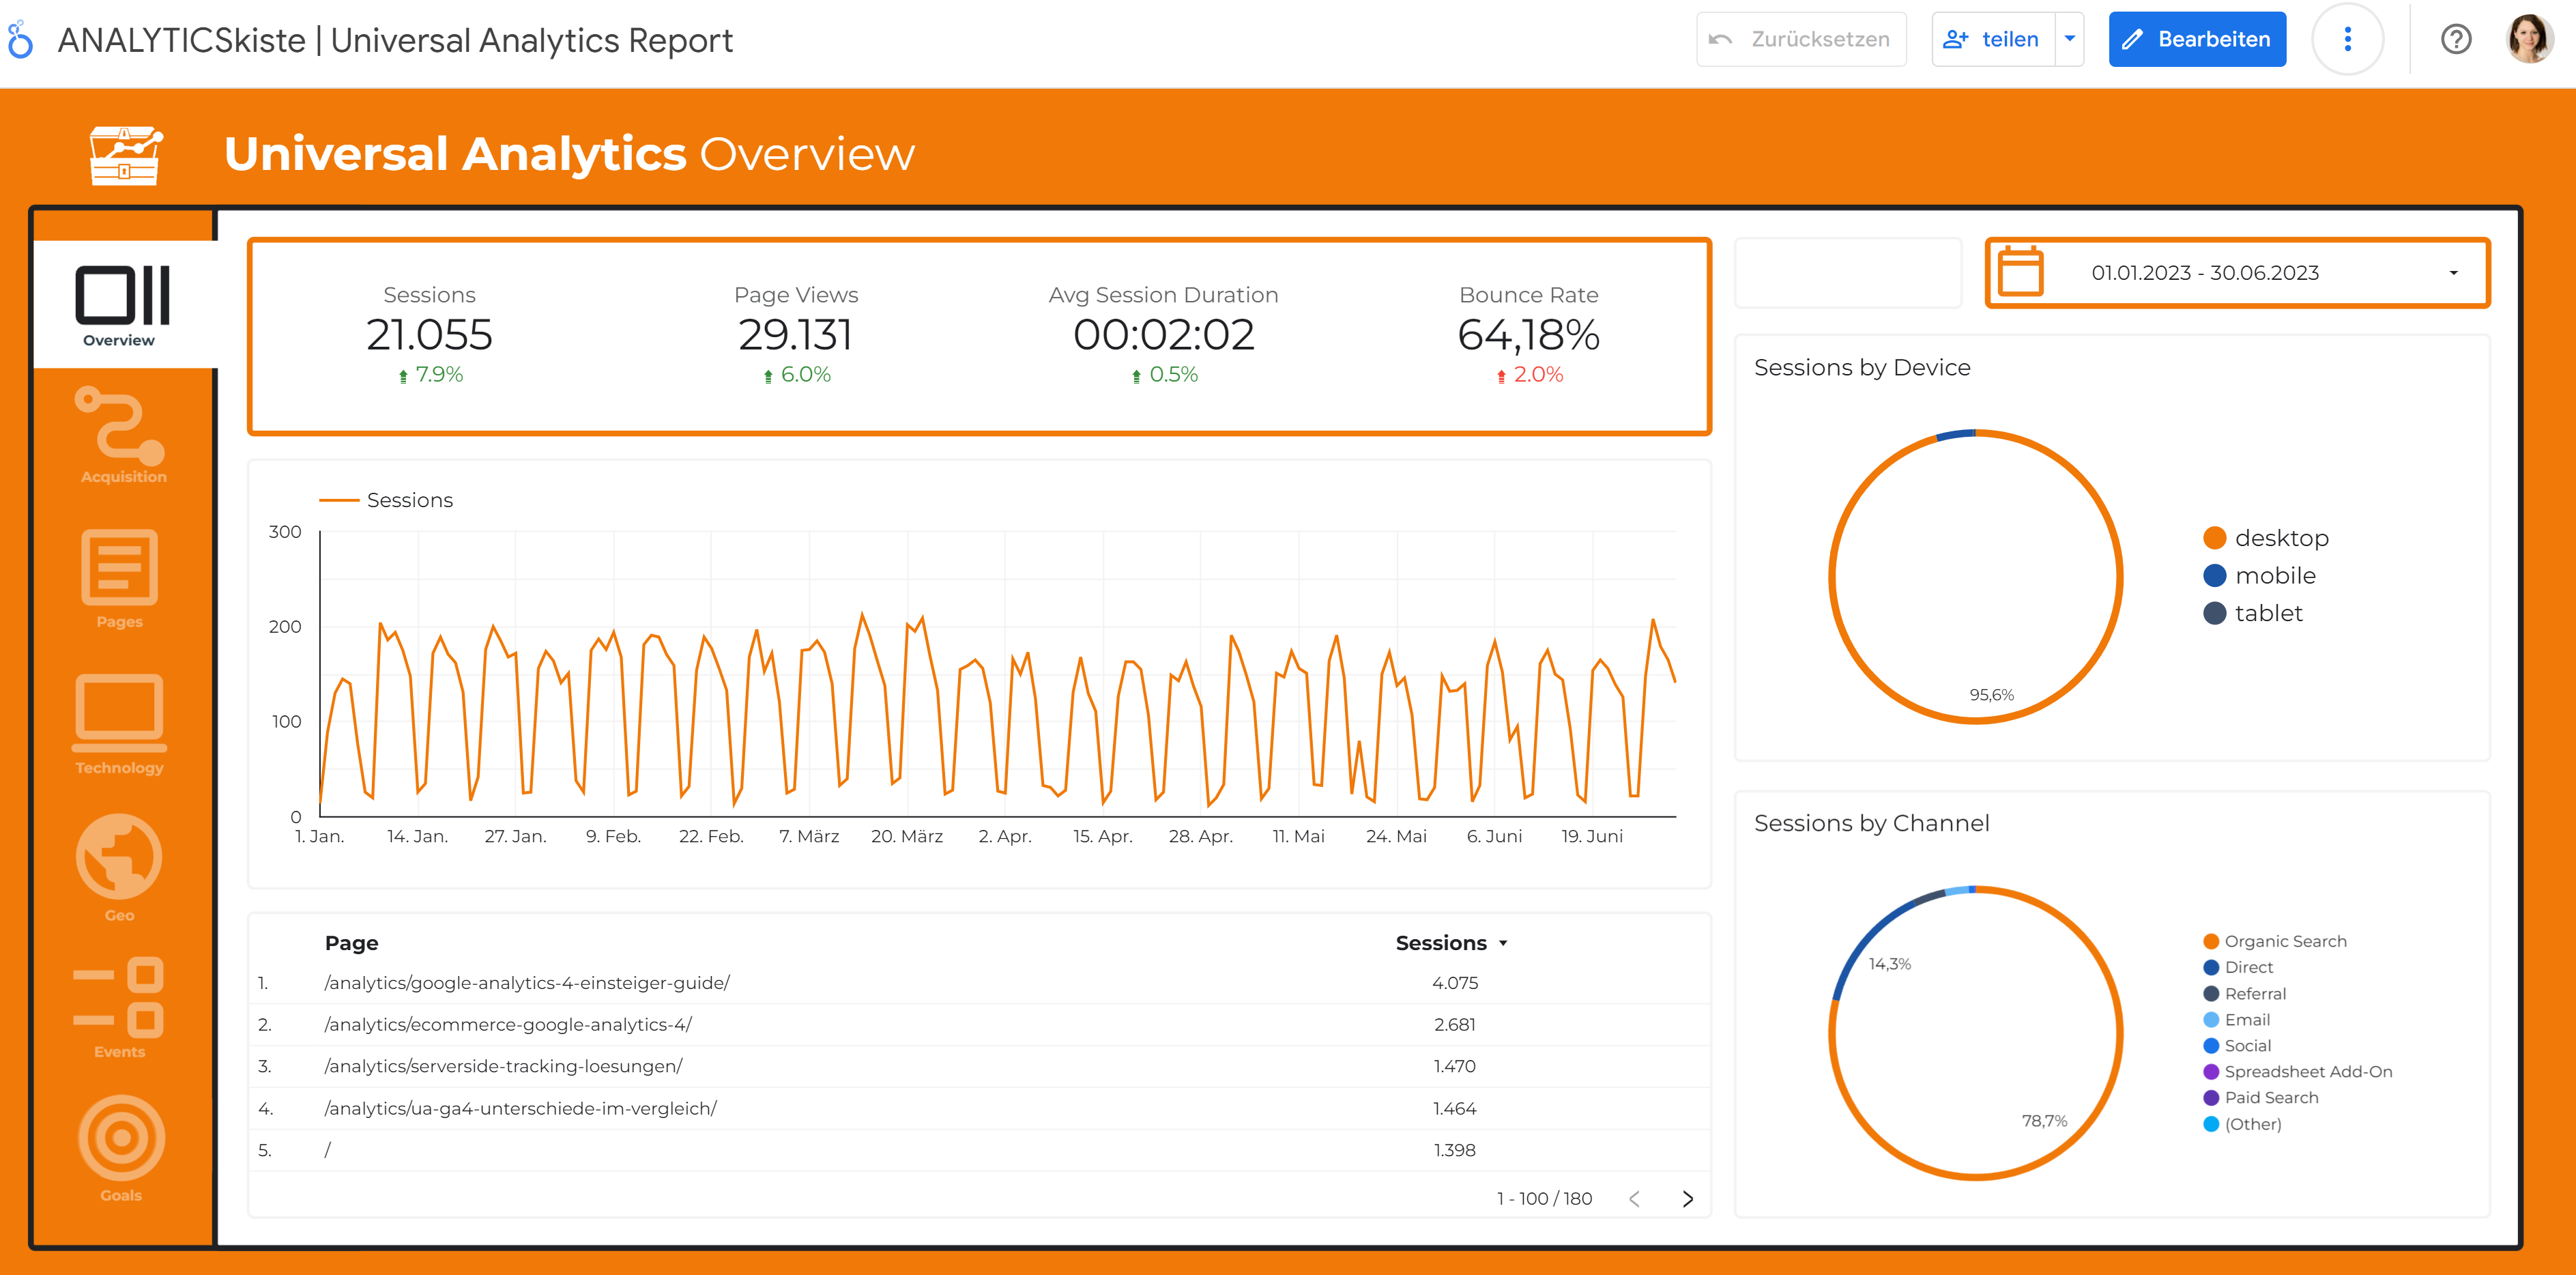This screenshot has height=1275, width=2576.
Task: Click the Looker Studio logo icon
Action: tap(21, 39)
